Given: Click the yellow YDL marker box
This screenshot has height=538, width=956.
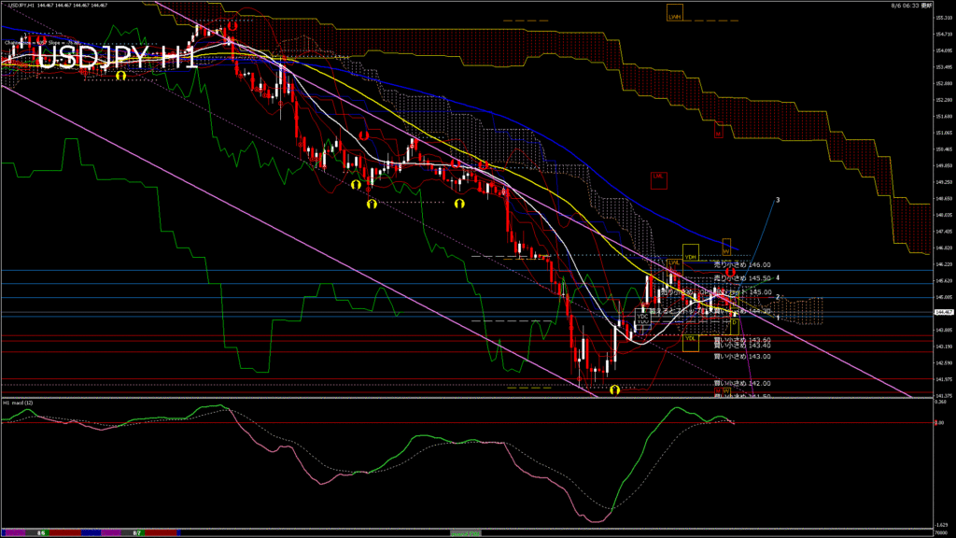Looking at the screenshot, I should pos(690,338).
